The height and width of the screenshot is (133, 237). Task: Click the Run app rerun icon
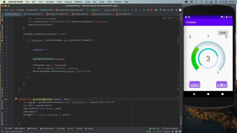click(124, 10)
